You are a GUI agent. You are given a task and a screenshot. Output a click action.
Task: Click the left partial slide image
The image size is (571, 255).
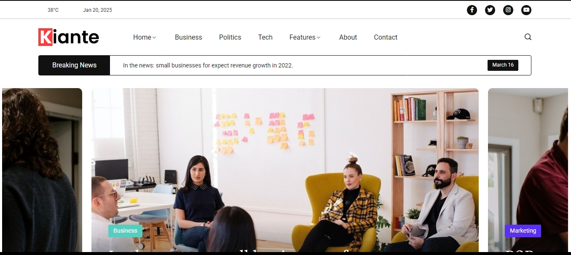click(x=42, y=170)
